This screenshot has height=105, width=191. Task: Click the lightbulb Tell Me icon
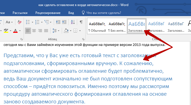83,13
